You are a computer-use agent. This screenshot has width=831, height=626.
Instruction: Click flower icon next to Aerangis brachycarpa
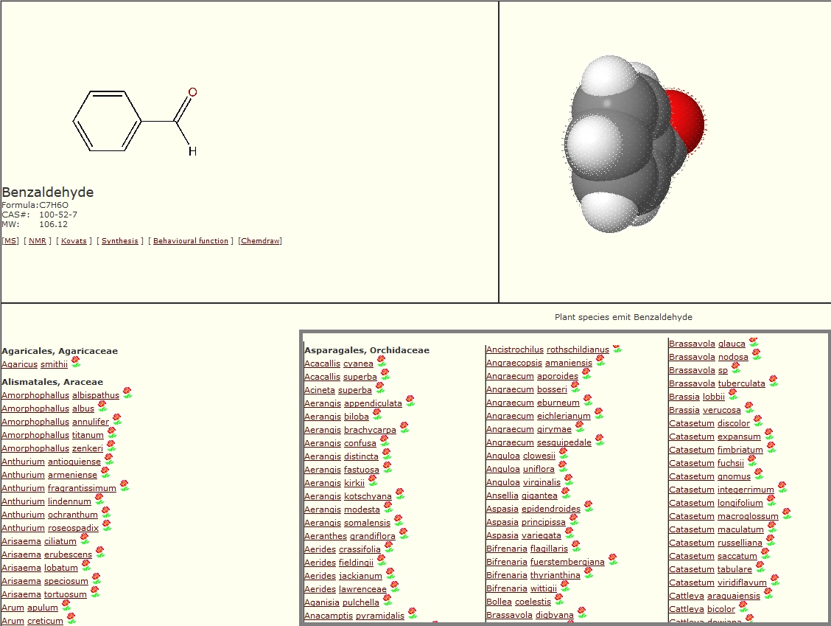(x=404, y=427)
